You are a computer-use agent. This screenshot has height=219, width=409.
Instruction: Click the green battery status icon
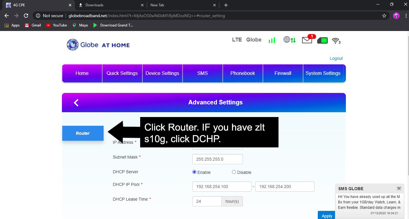click(323, 40)
